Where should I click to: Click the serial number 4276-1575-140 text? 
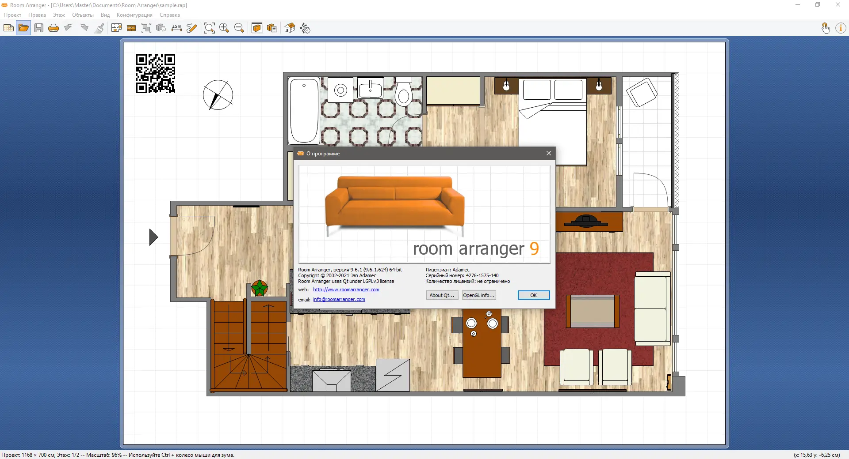462,275
